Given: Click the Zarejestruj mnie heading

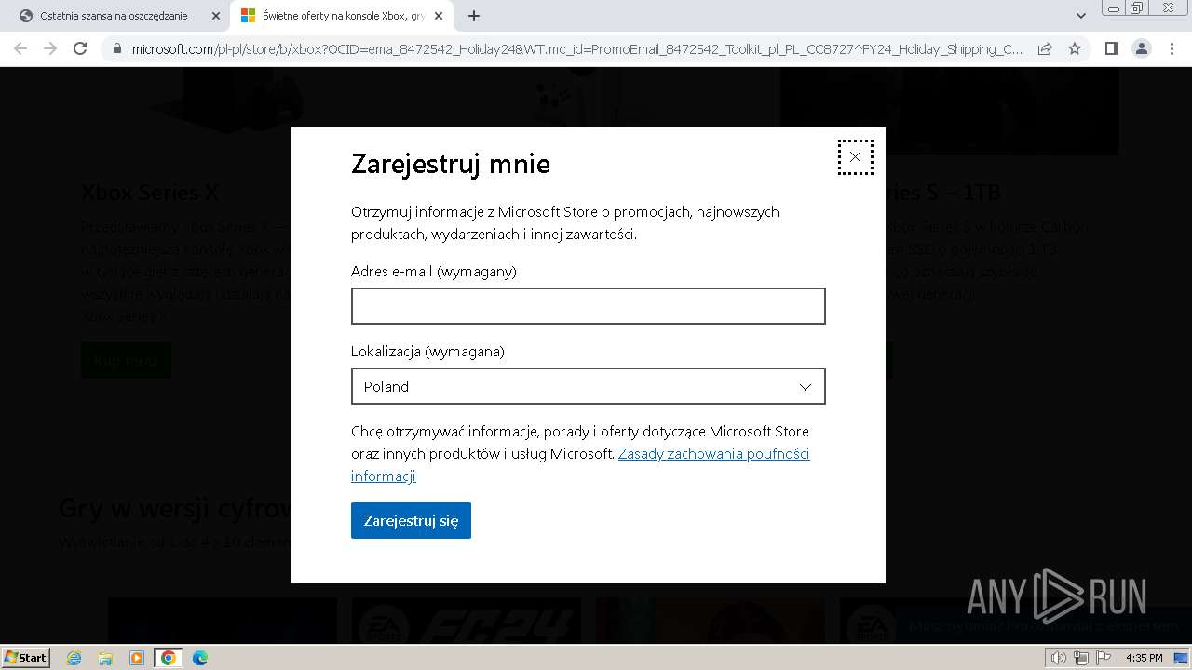Looking at the screenshot, I should 450,164.
